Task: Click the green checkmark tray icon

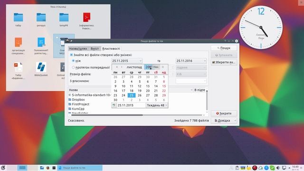Action: pyautogui.click(x=272, y=168)
